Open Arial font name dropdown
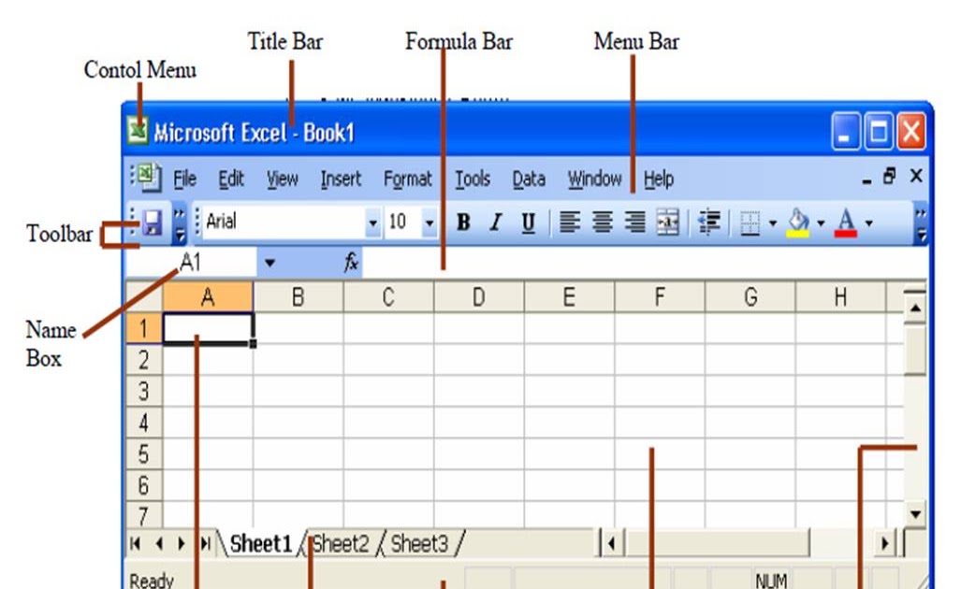 (372, 223)
